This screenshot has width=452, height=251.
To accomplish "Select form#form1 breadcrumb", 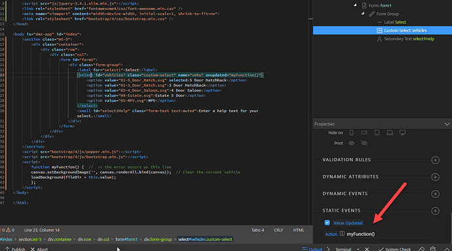I will [126, 239].
